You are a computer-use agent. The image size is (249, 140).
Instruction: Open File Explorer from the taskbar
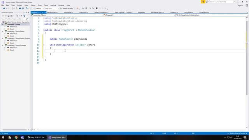(9, 137)
